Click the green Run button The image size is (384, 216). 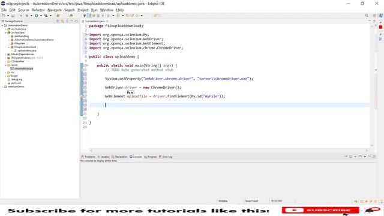36,16
